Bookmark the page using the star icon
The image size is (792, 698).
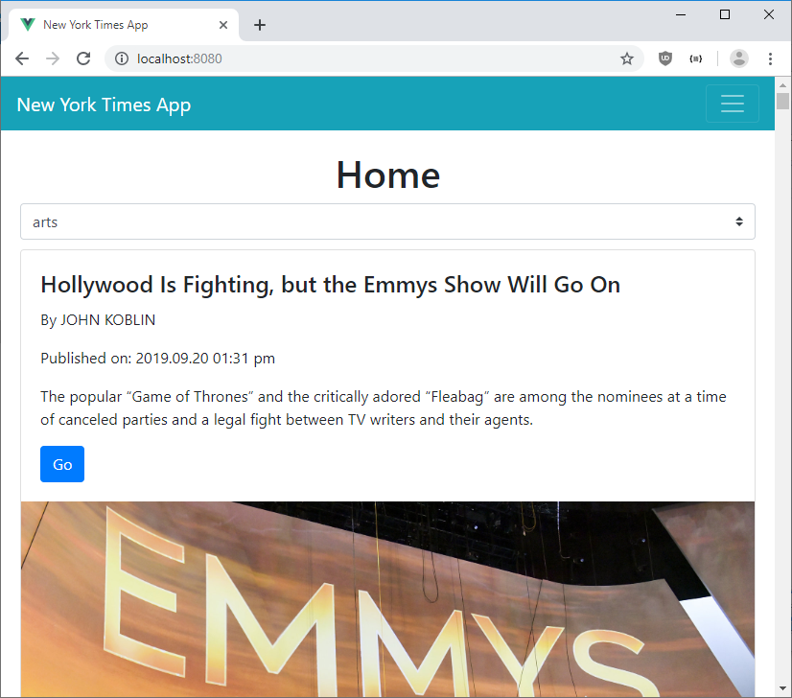pos(627,58)
